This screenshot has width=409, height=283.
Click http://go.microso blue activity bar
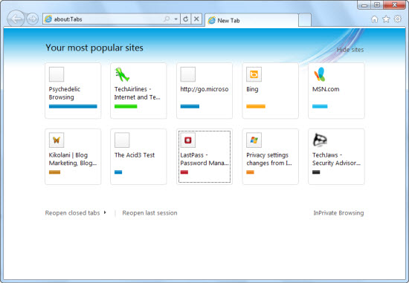click(190, 106)
